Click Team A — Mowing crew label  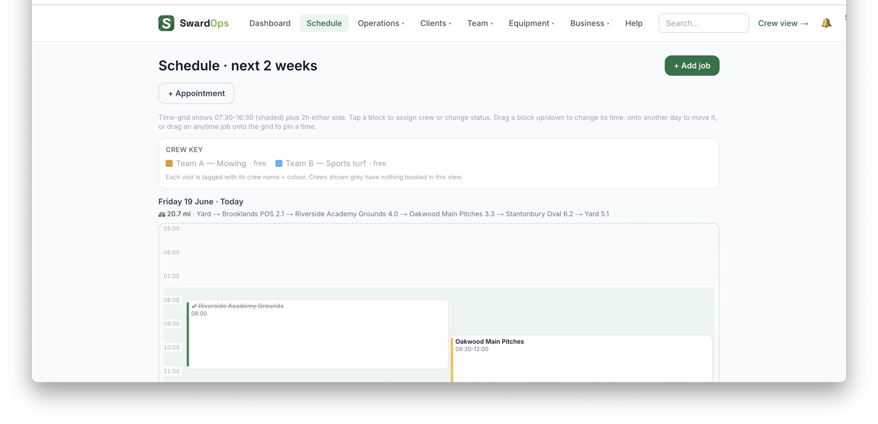point(211,164)
